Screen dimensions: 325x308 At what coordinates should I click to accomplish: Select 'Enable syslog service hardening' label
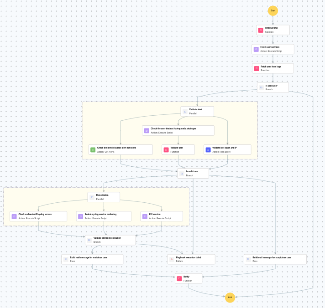pos(100,214)
